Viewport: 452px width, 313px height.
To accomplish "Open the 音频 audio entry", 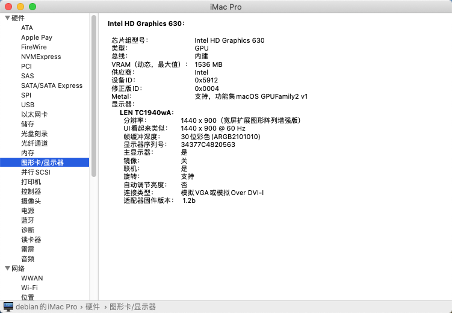I will (28, 259).
